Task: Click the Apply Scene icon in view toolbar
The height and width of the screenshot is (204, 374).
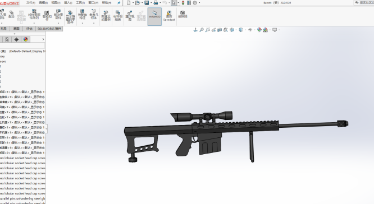Action: (265, 30)
